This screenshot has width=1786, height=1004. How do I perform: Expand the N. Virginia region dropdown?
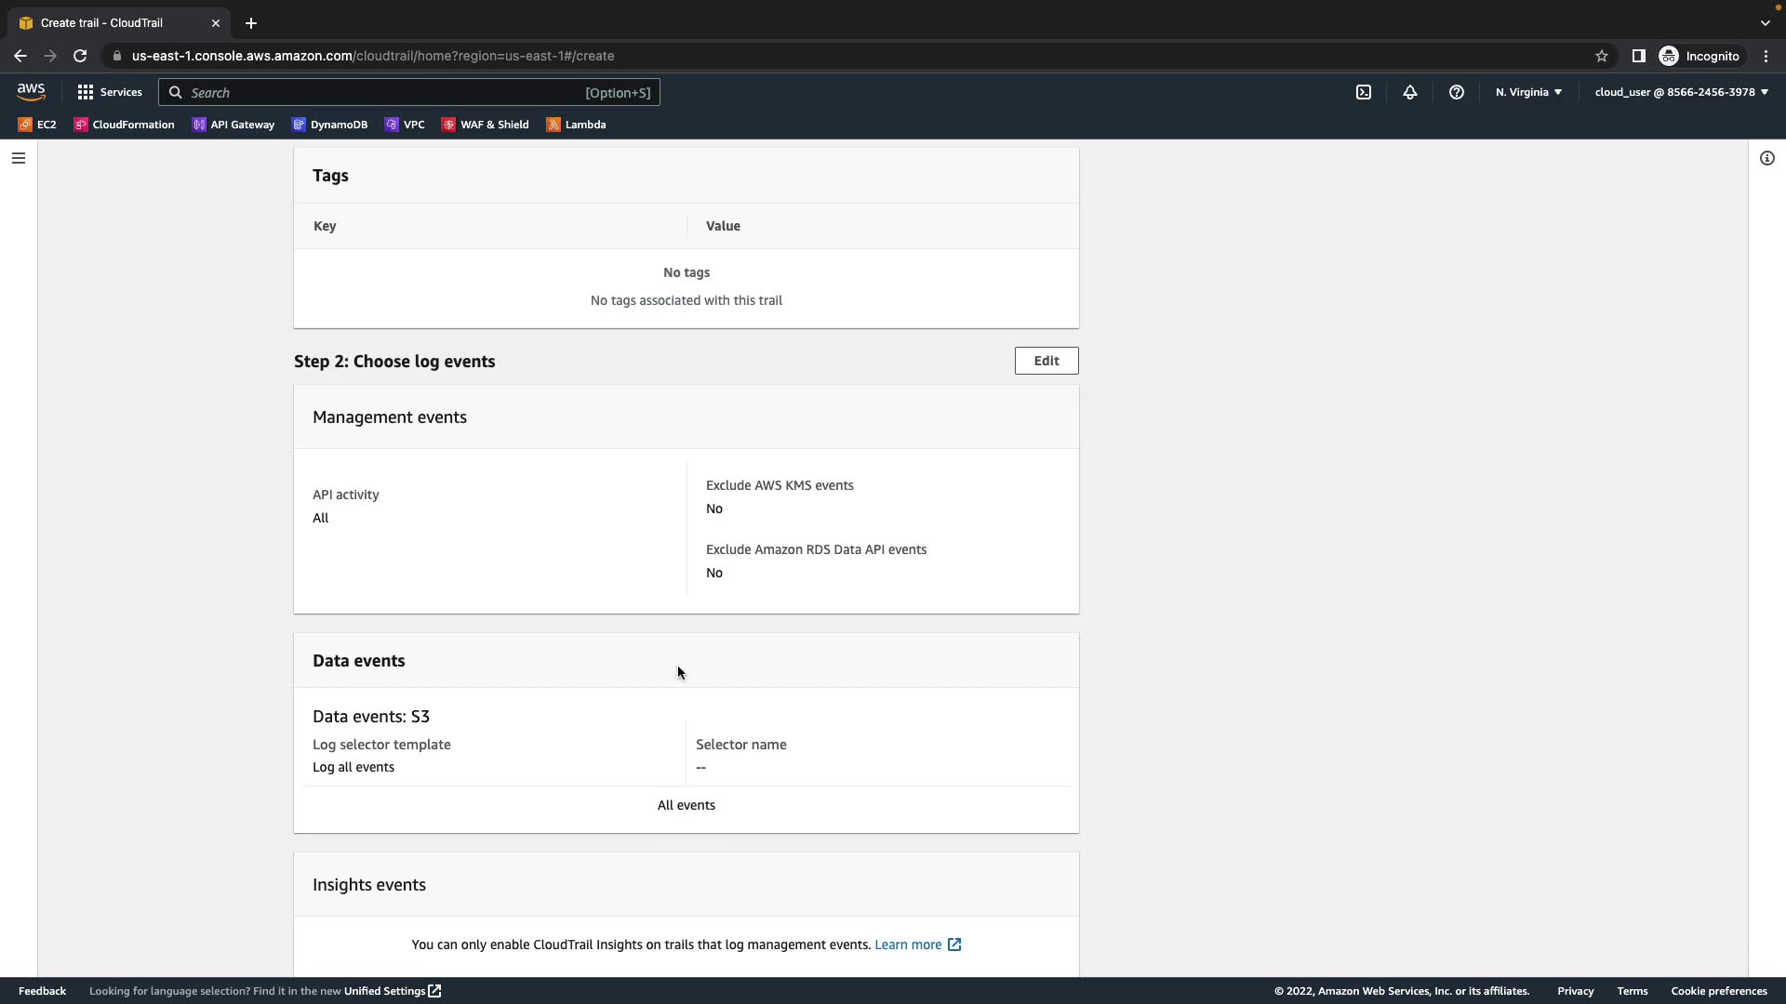1528,92
